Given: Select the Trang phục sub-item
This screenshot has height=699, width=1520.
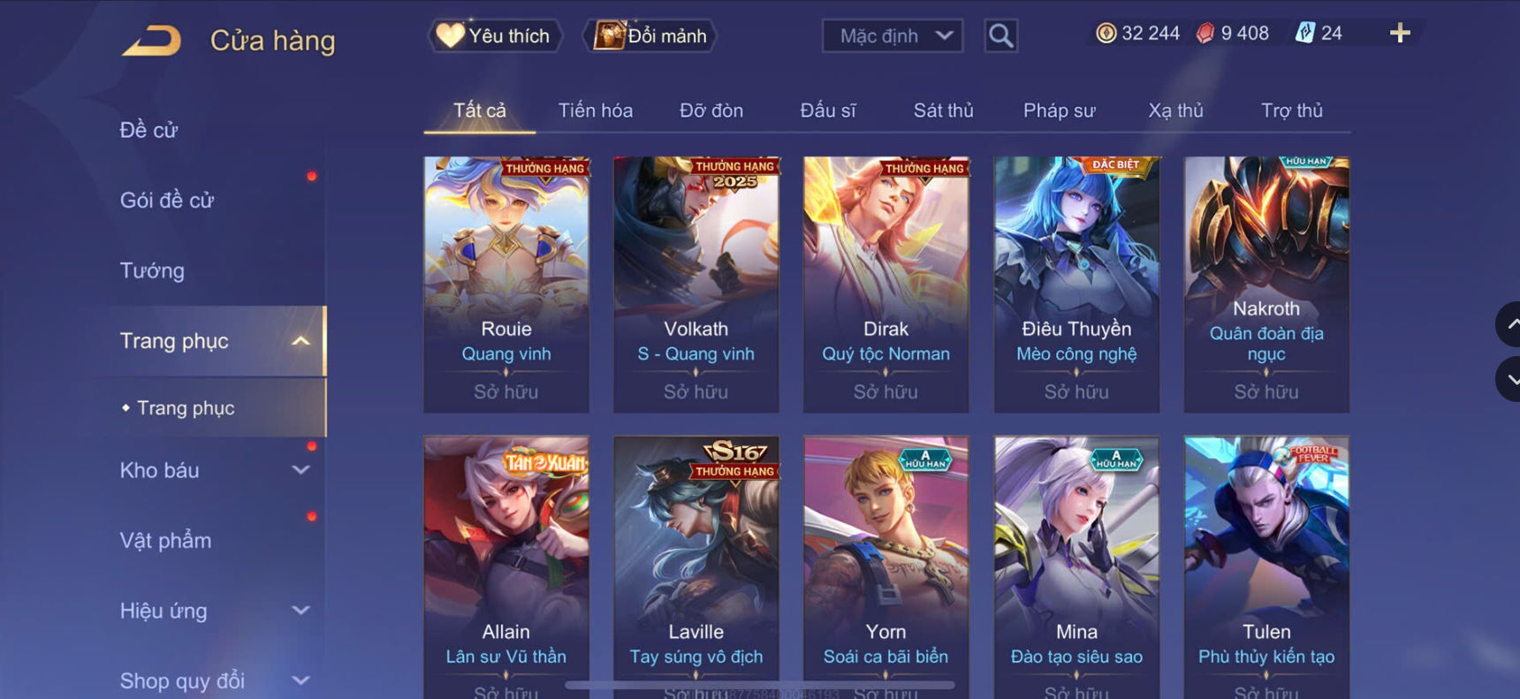Looking at the screenshot, I should pyautogui.click(x=186, y=407).
